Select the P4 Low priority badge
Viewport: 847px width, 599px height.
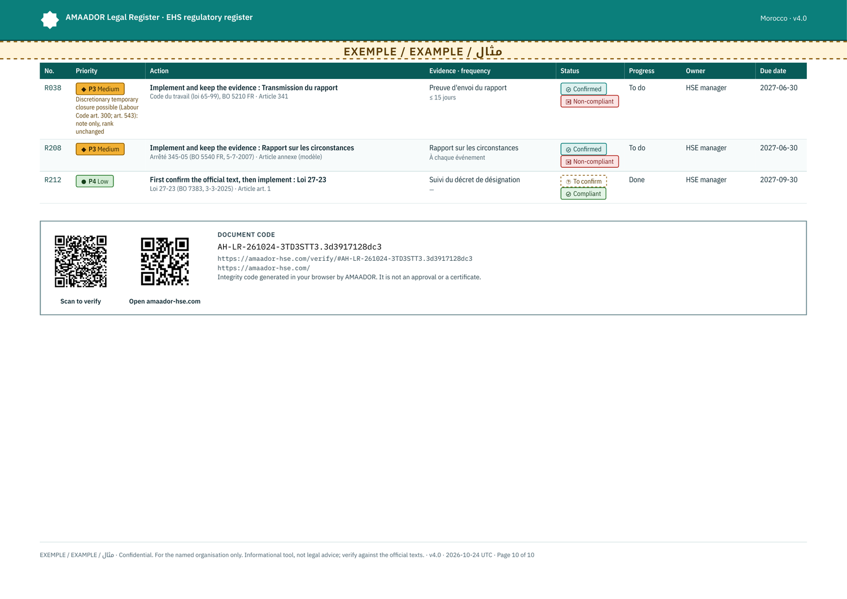point(95,181)
